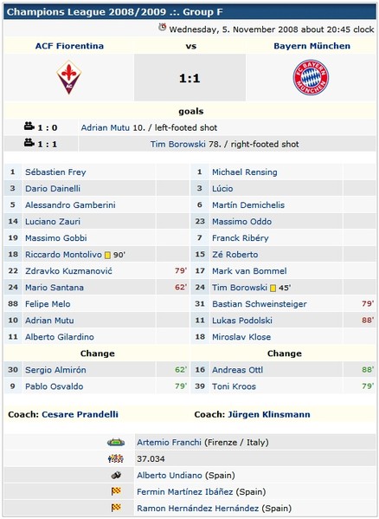Click the linesman flag icon beside Fermin Martínez Ibáñez
The height and width of the screenshot is (519, 379).
click(116, 491)
